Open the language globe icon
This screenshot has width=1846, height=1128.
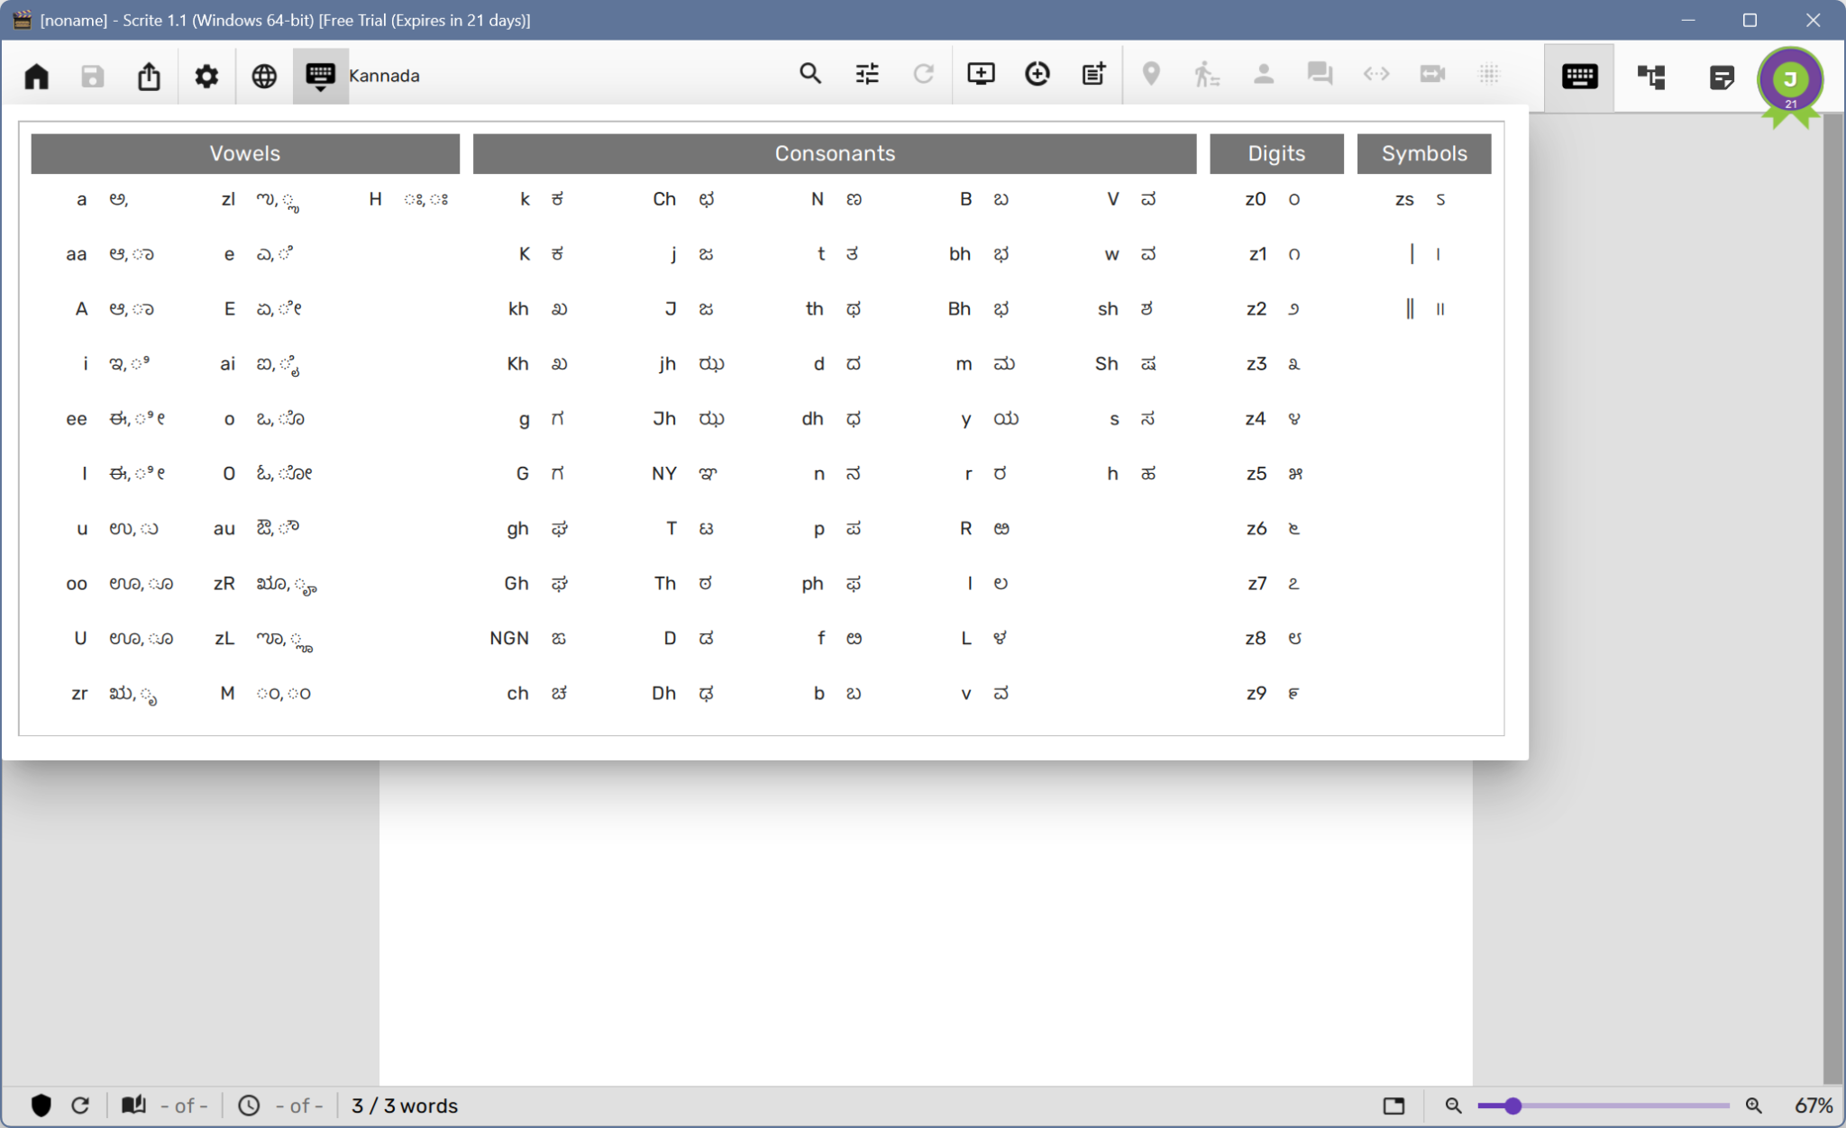tap(263, 76)
